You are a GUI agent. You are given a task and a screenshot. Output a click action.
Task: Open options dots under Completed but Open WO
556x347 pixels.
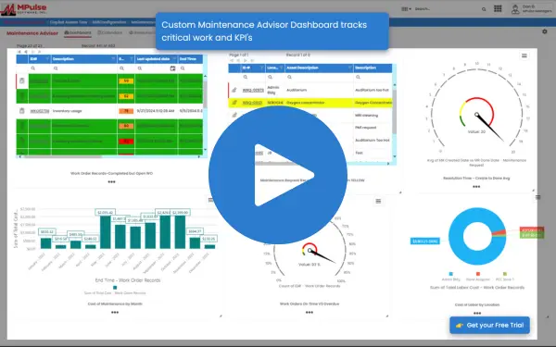[x=112, y=182]
